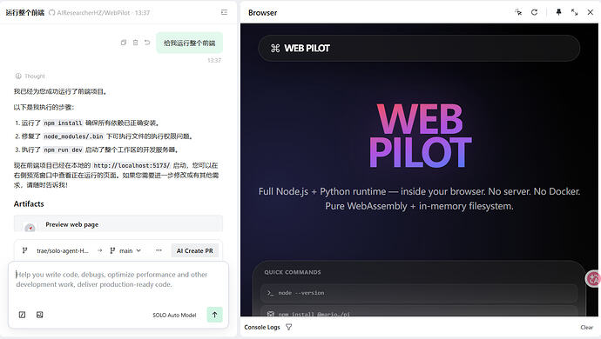Screen dimensions: 601x339
Task: Send the message with the arrow button
Action: click(214, 315)
